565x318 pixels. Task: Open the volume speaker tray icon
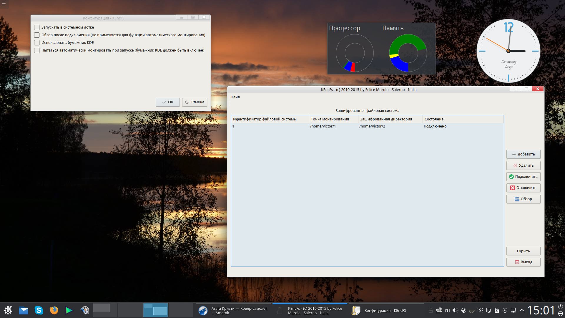pyautogui.click(x=455, y=310)
